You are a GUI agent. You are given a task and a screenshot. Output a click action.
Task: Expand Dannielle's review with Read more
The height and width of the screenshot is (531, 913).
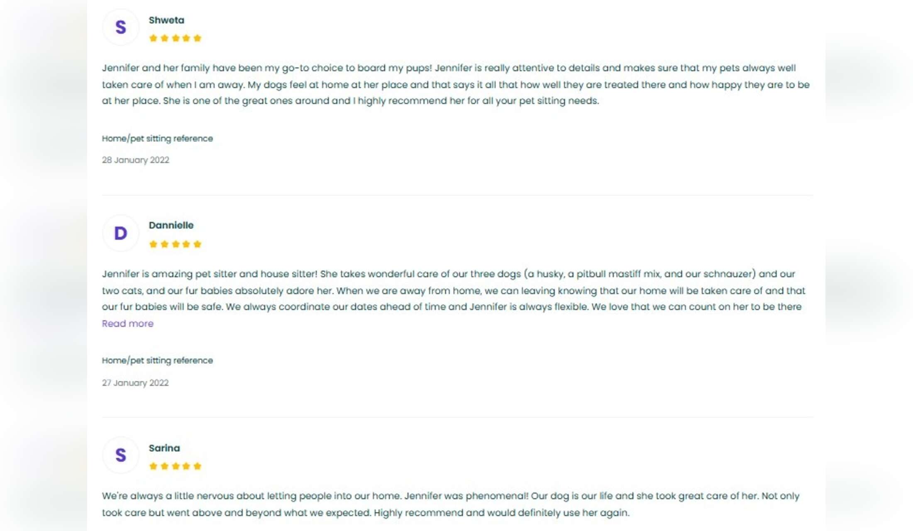pyautogui.click(x=127, y=324)
